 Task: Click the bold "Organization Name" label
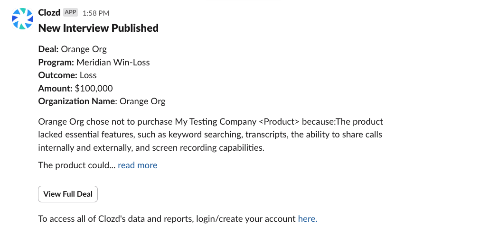[x=76, y=101]
